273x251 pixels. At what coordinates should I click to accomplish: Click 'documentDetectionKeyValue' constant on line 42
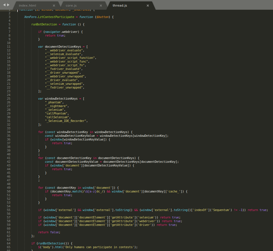(x=77, y=162)
